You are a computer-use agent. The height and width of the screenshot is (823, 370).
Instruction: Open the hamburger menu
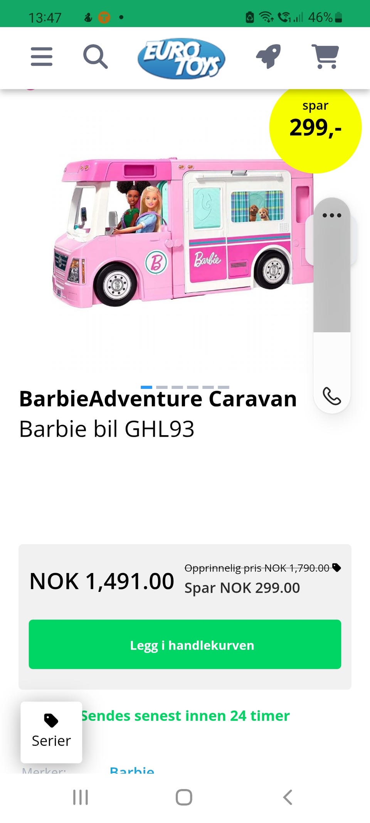42,57
